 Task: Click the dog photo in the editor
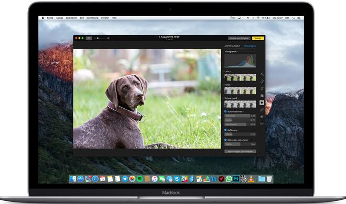pyautogui.click(x=147, y=99)
